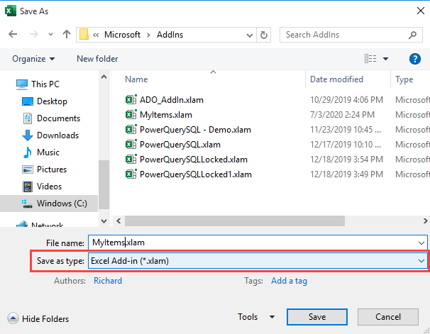Click the Back navigation arrow
This screenshot has width=430, height=334.
15,35
